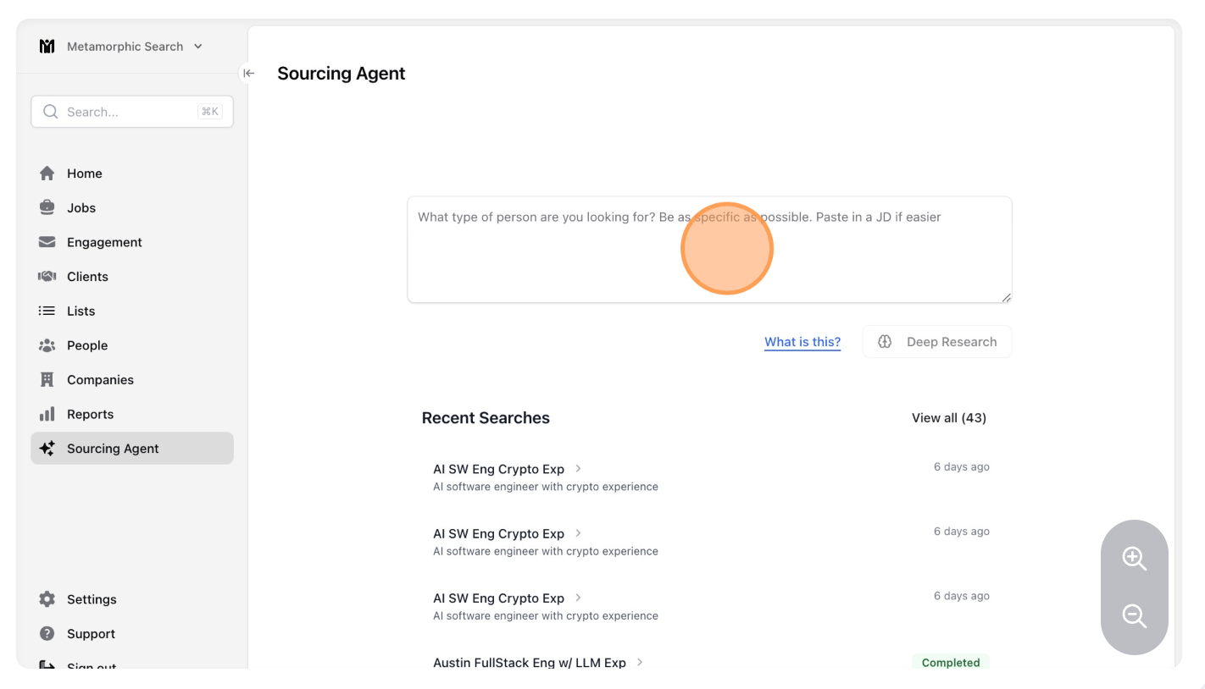Click the Support question mark icon
This screenshot has height=689, width=1205.
pyautogui.click(x=47, y=633)
